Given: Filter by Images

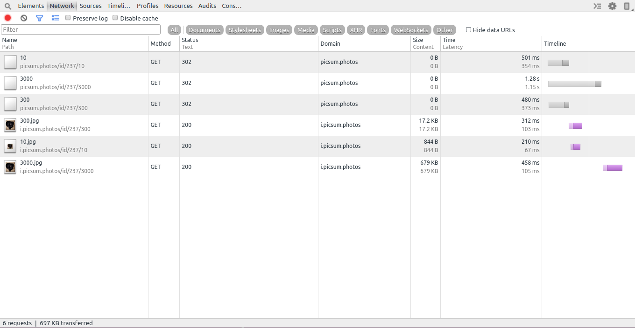Looking at the screenshot, I should pyautogui.click(x=279, y=30).
